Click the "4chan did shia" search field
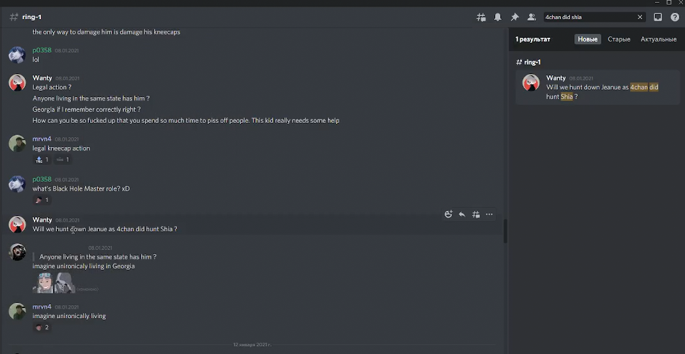685x354 pixels. pyautogui.click(x=588, y=17)
